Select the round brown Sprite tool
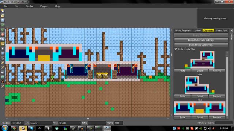The width and height of the screenshot is (234, 131). point(3,82)
